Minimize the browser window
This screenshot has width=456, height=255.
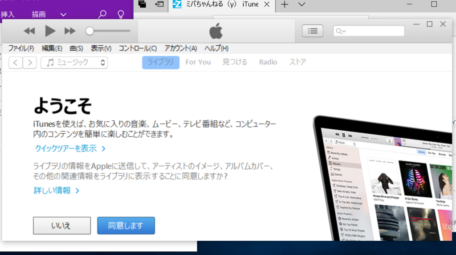click(410, 4)
